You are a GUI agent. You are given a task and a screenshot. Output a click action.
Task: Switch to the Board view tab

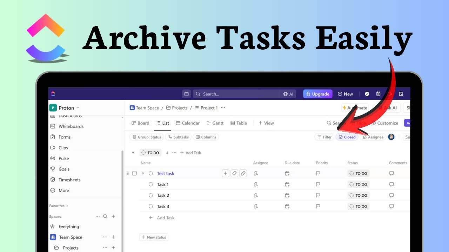click(x=140, y=123)
